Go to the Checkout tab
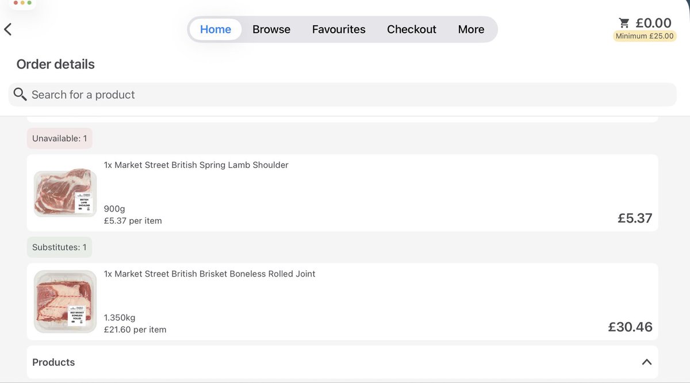Image resolution: width=690 pixels, height=383 pixels. [412, 29]
